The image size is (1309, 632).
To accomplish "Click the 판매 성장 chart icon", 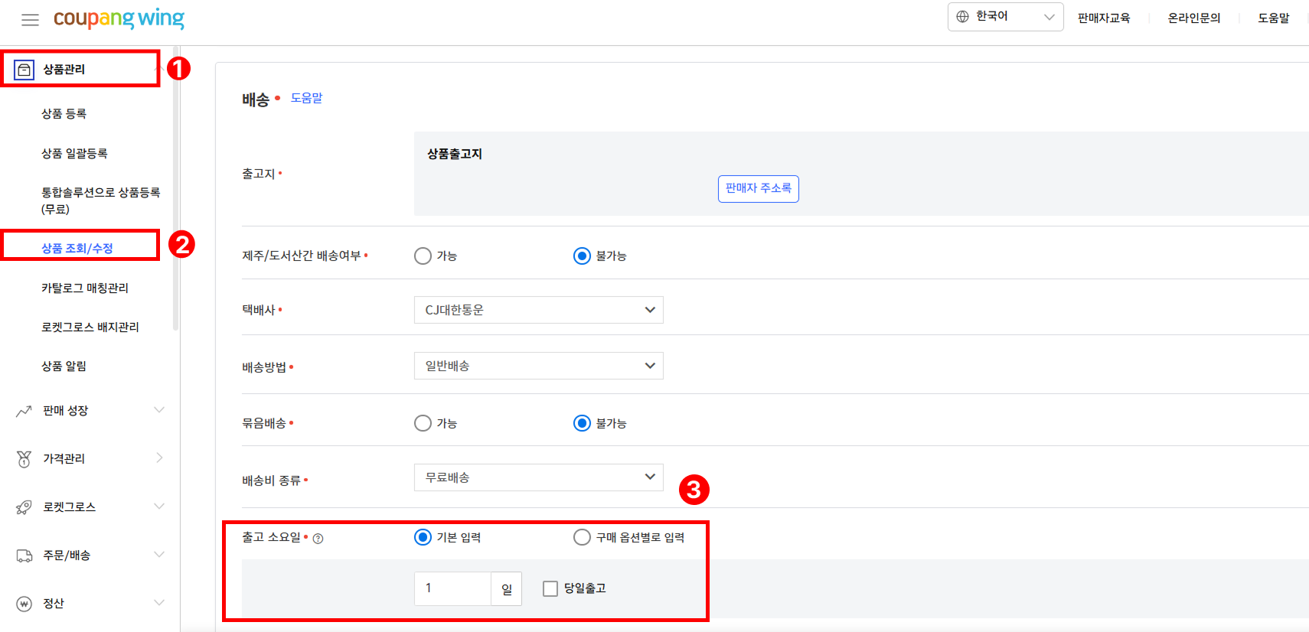I will pyautogui.click(x=24, y=411).
